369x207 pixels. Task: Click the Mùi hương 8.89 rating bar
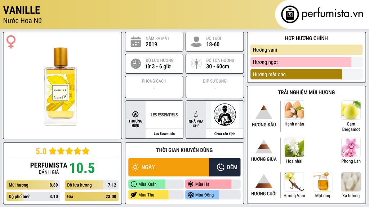click(33, 185)
